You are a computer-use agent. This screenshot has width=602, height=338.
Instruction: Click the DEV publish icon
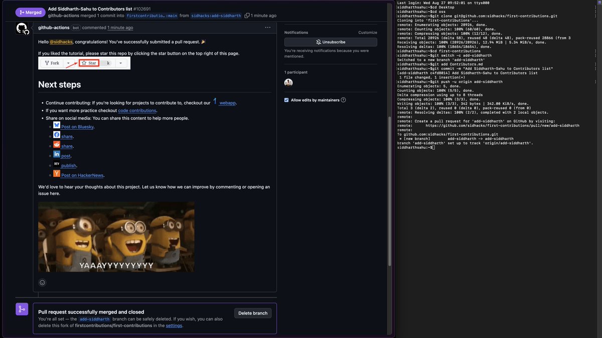point(57,164)
